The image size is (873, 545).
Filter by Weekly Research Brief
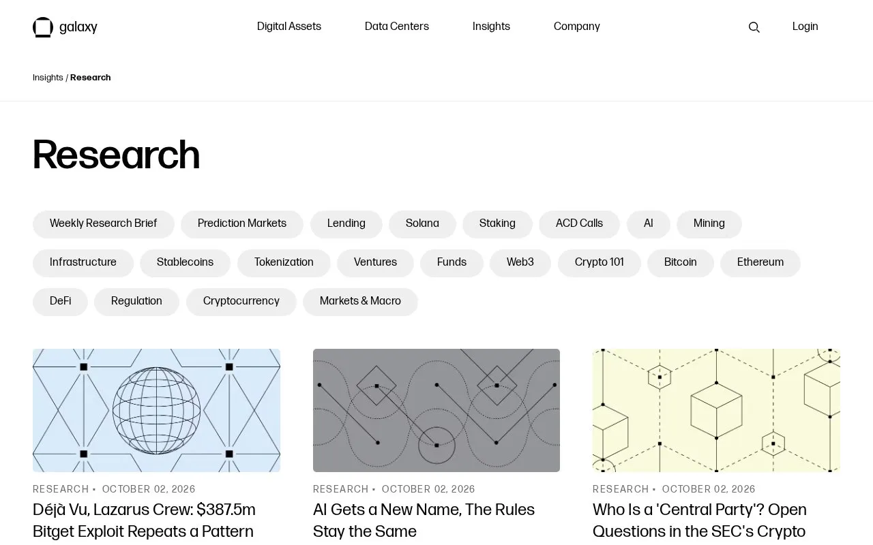coord(104,224)
